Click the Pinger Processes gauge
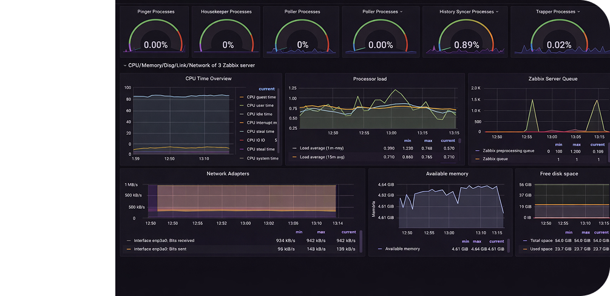This screenshot has height=296, width=610. pos(155,38)
